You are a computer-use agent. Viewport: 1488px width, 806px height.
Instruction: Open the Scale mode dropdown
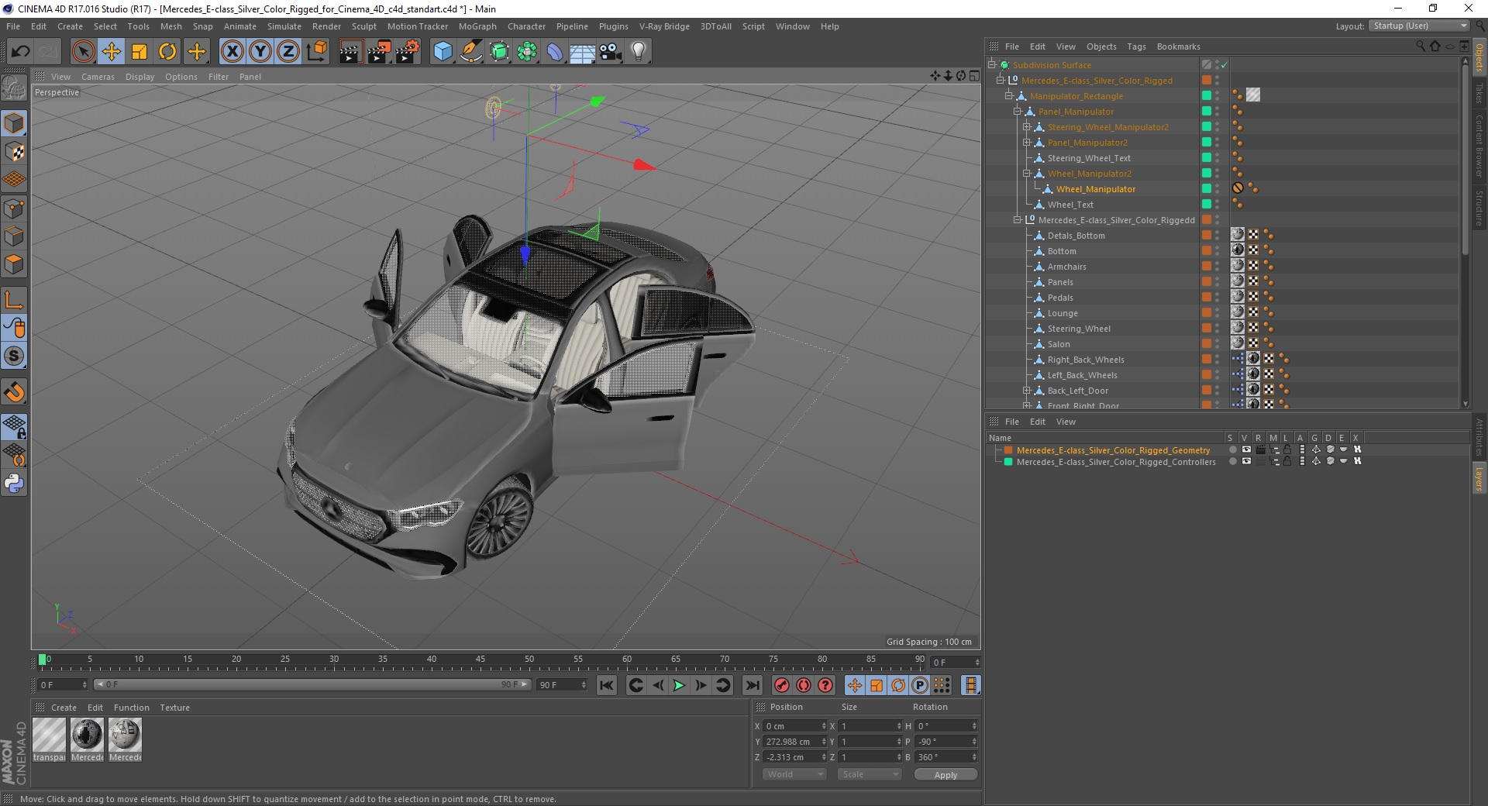(x=870, y=774)
